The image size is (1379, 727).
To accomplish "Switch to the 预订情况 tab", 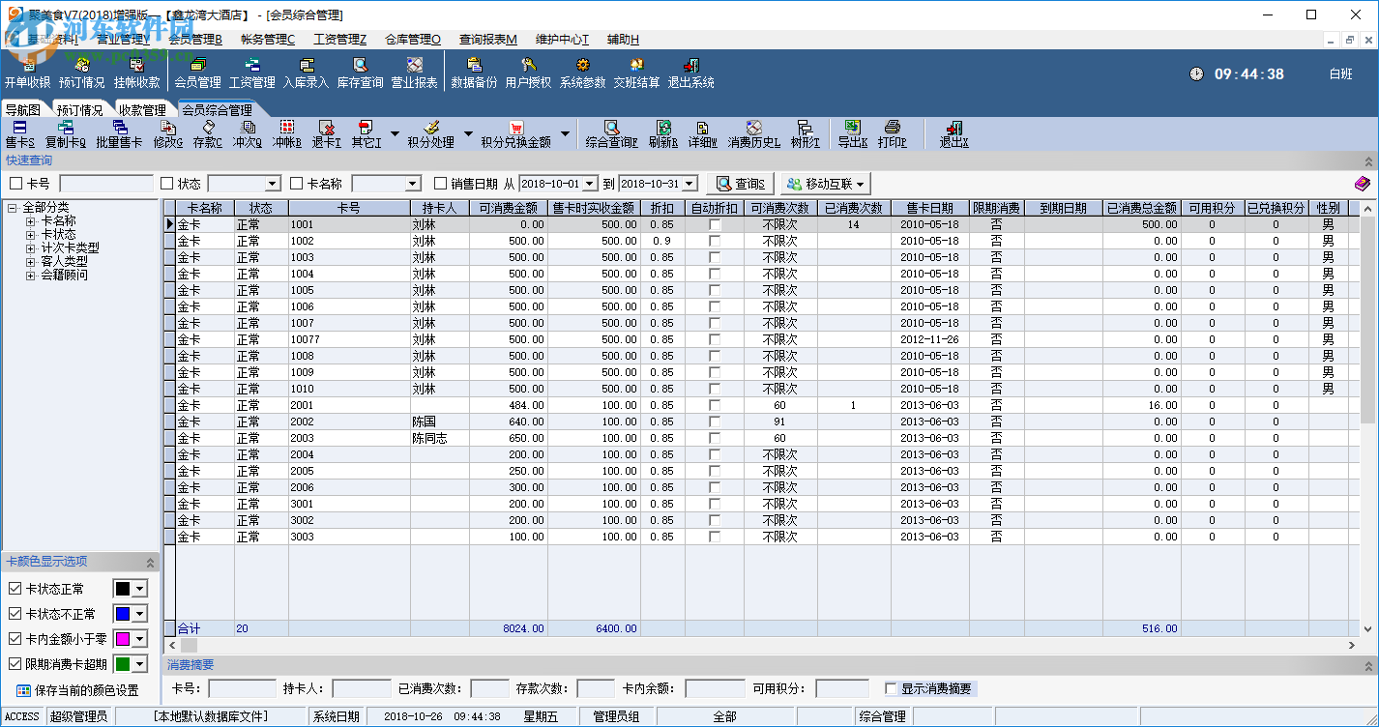I will pyautogui.click(x=79, y=110).
